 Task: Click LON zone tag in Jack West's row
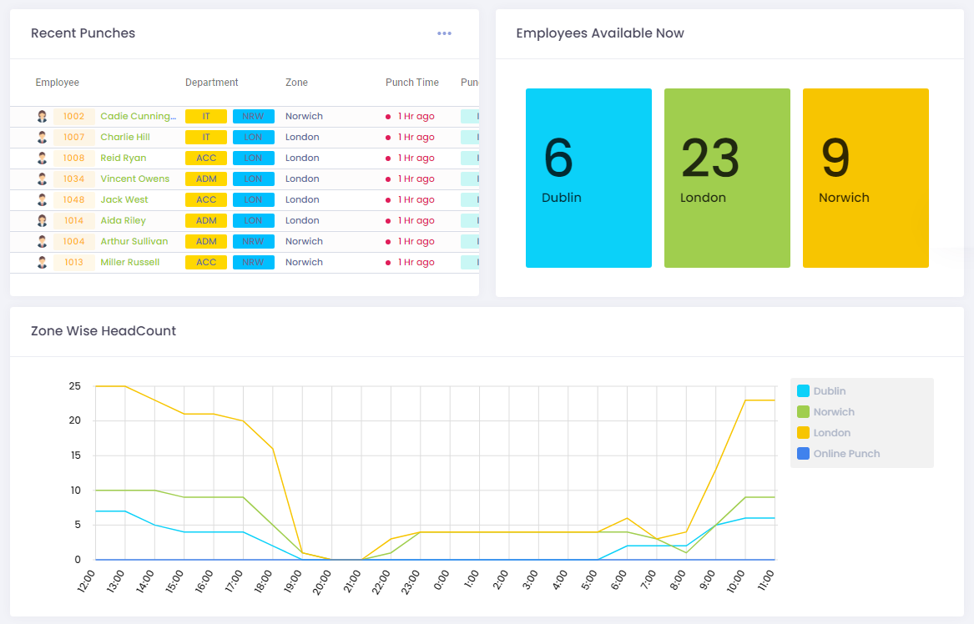click(254, 199)
